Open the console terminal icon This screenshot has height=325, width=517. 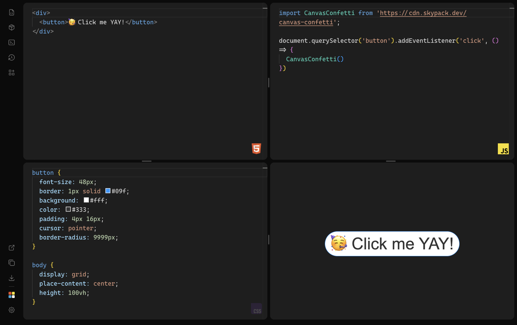pos(12,42)
